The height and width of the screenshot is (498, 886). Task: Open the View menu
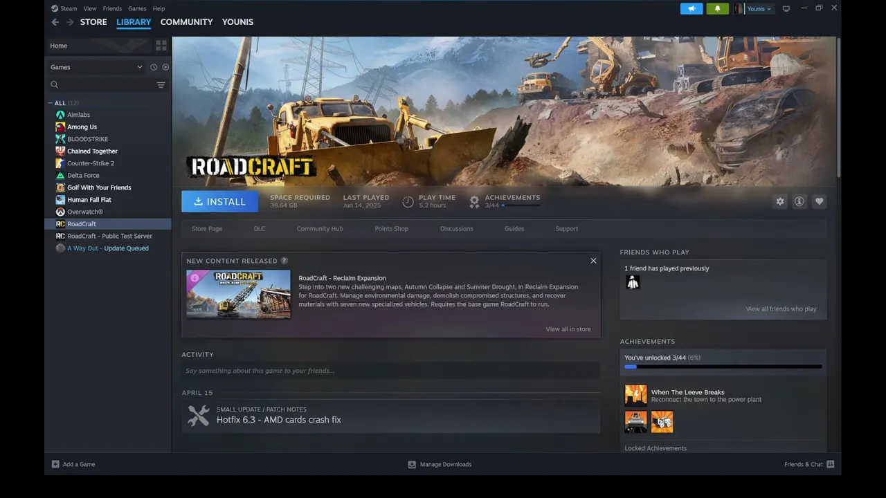[90, 9]
